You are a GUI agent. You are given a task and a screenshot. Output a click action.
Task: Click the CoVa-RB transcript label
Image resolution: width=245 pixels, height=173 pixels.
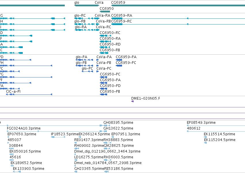tap(103, 21)
